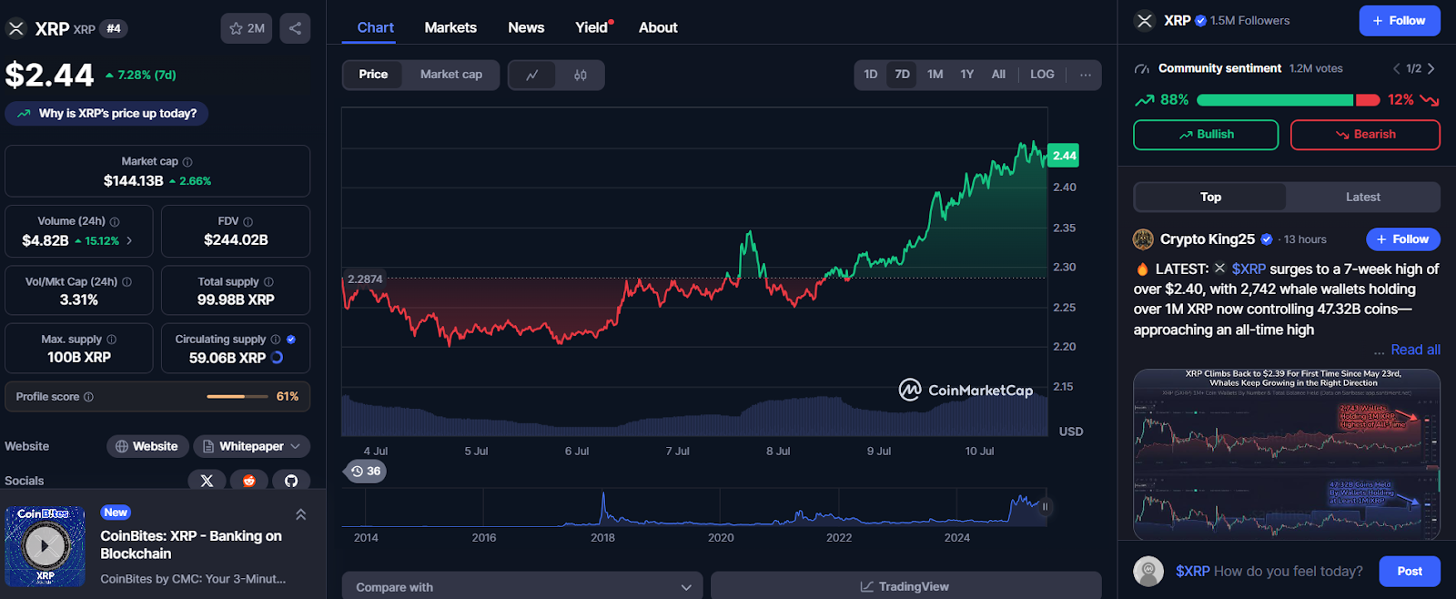Click the Total supply info icon
This screenshot has width=1456, height=599.
[x=268, y=282]
